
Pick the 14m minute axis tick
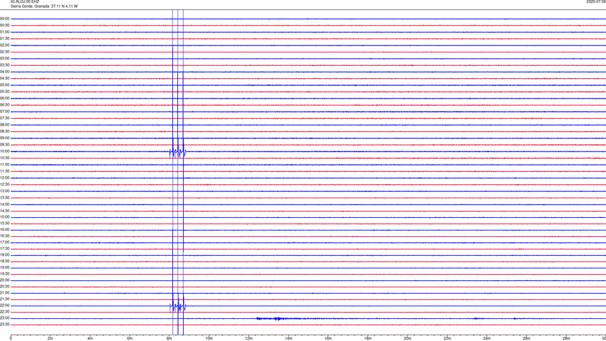[288, 338]
